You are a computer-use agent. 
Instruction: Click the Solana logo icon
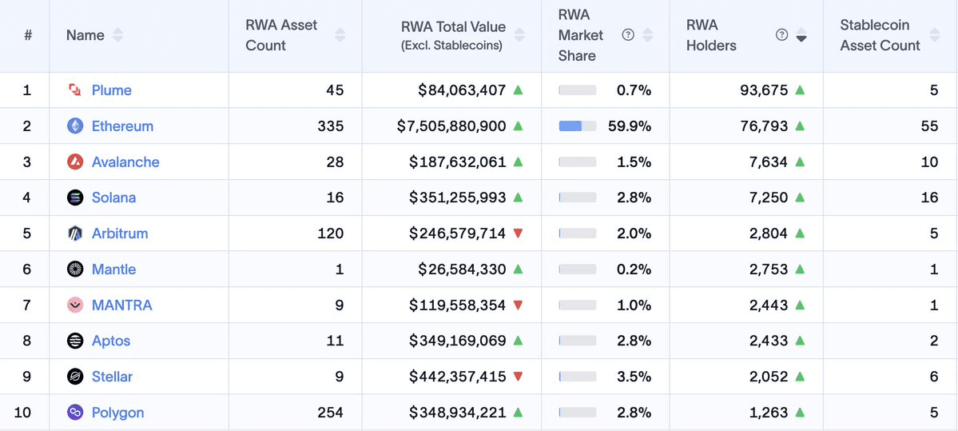click(x=74, y=198)
